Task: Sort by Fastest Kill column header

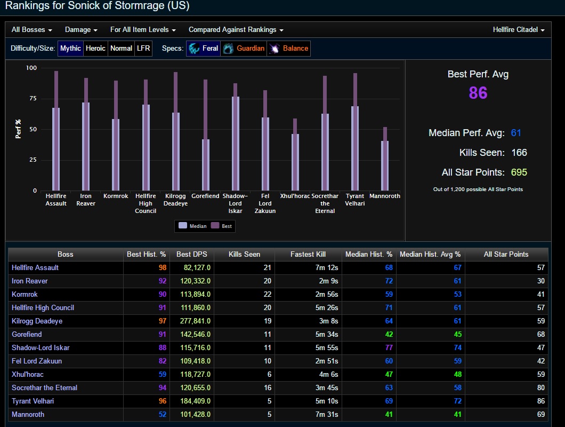Action: pos(308,254)
